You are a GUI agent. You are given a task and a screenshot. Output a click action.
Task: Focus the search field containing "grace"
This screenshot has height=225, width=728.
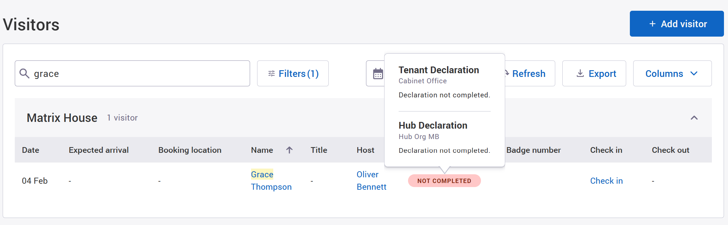pos(138,74)
